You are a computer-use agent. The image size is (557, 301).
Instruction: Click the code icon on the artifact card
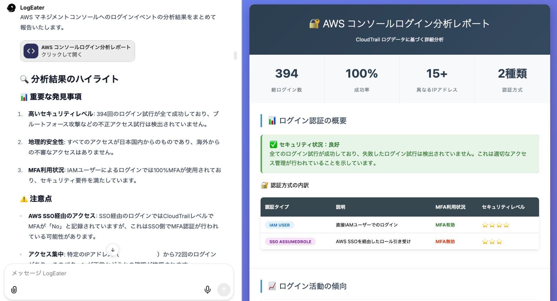(x=31, y=51)
